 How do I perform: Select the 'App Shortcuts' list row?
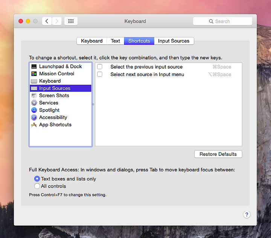[61, 125]
